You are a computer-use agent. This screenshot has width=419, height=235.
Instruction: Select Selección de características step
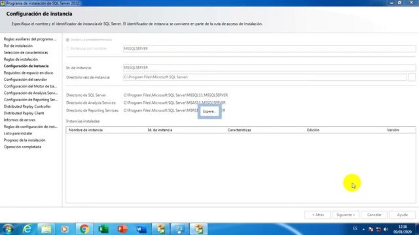coord(26,52)
